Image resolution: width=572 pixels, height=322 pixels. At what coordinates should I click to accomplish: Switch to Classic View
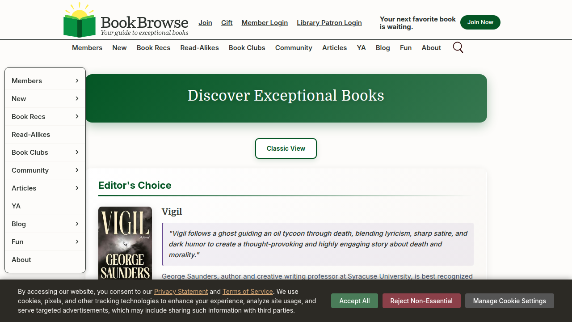286,148
